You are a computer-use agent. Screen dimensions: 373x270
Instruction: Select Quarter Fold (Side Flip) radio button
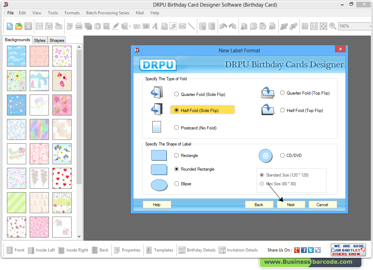coord(176,94)
